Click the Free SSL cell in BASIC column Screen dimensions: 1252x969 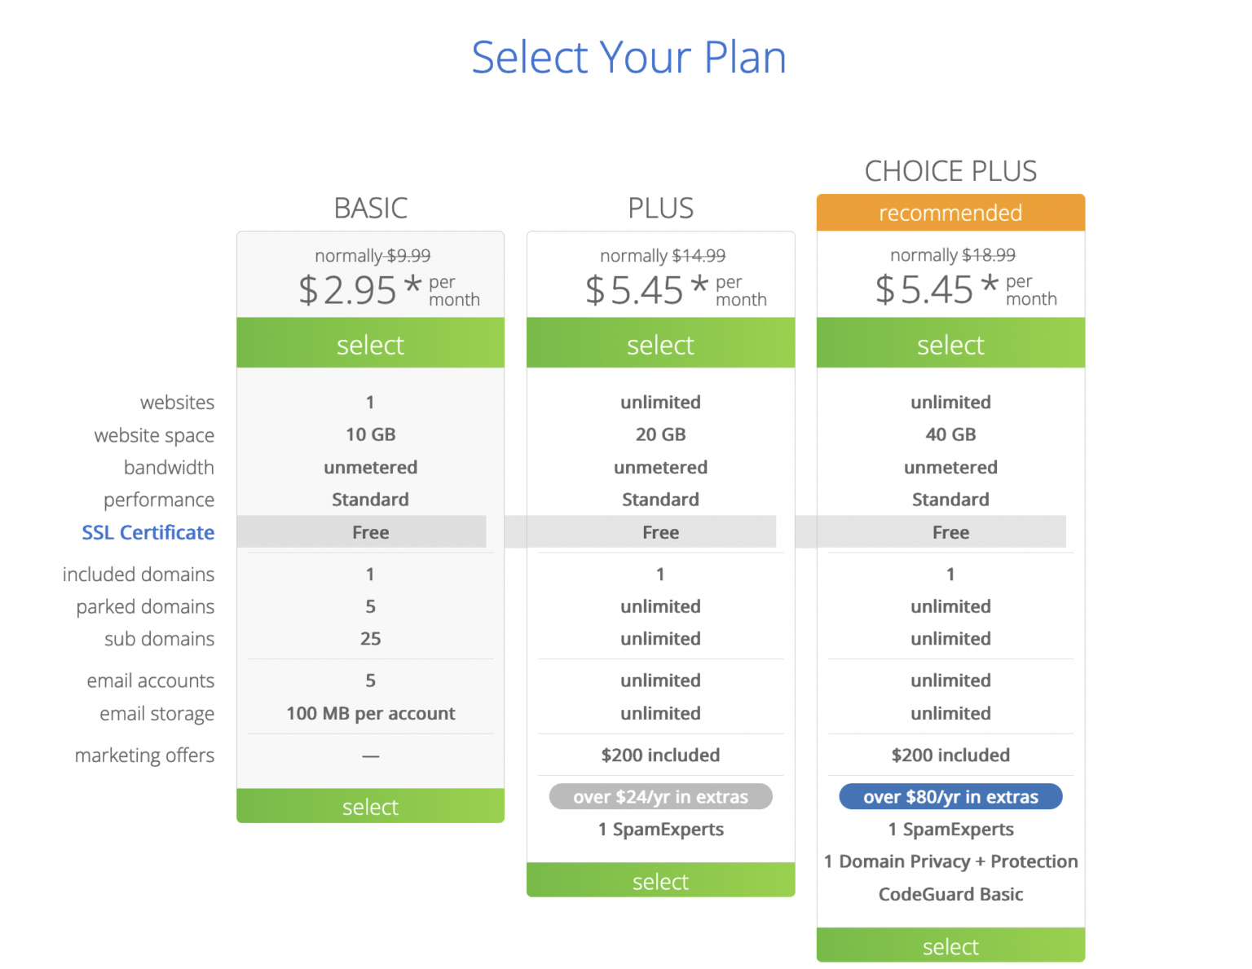point(370,532)
